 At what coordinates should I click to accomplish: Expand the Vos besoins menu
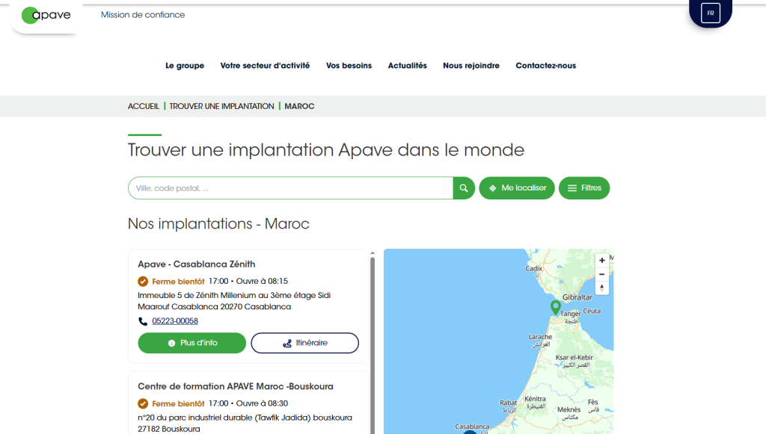[349, 66]
